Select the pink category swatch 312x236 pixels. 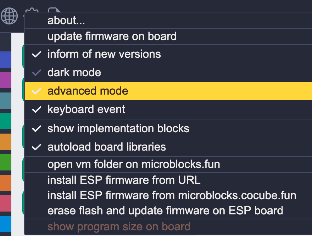[x=6, y=203]
